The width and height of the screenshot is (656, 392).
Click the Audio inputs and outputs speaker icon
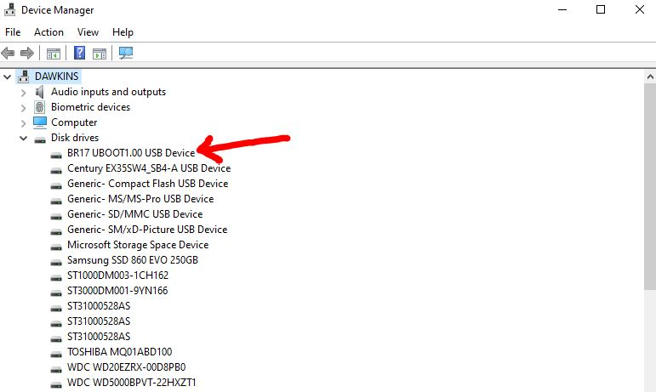(x=40, y=92)
